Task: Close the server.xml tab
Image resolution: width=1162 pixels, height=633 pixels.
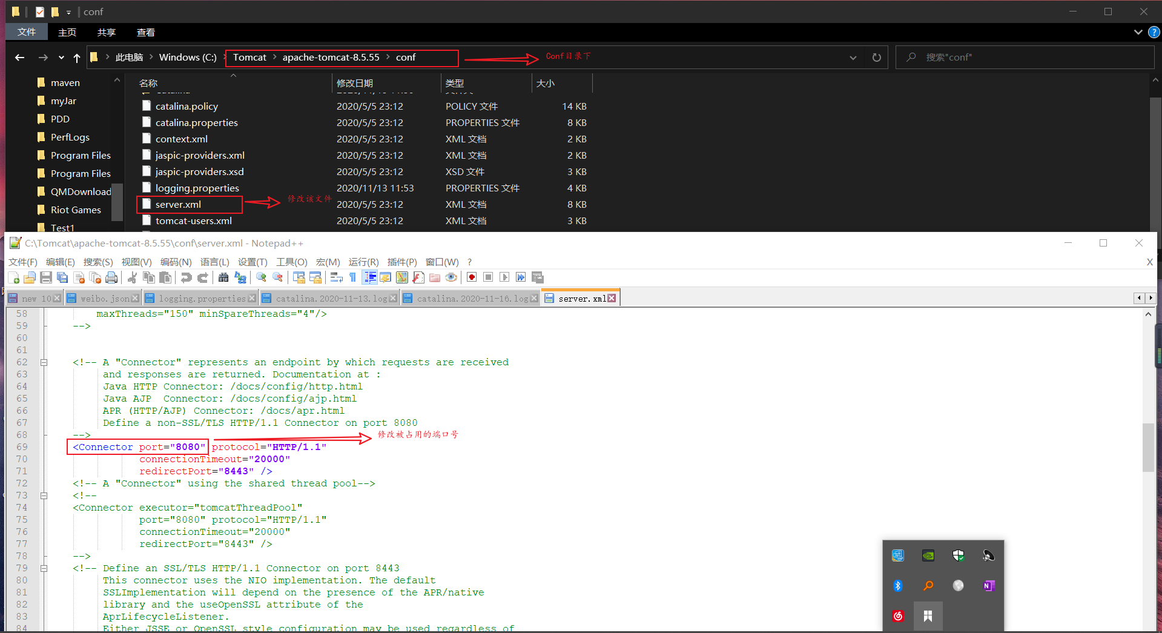Action: (x=612, y=298)
